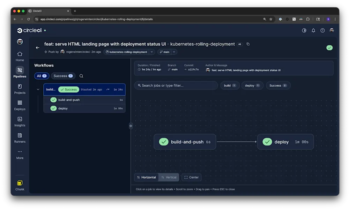Screen dimensions: 350x210
Task: Go to Projects in sidebar
Action: 20,89
